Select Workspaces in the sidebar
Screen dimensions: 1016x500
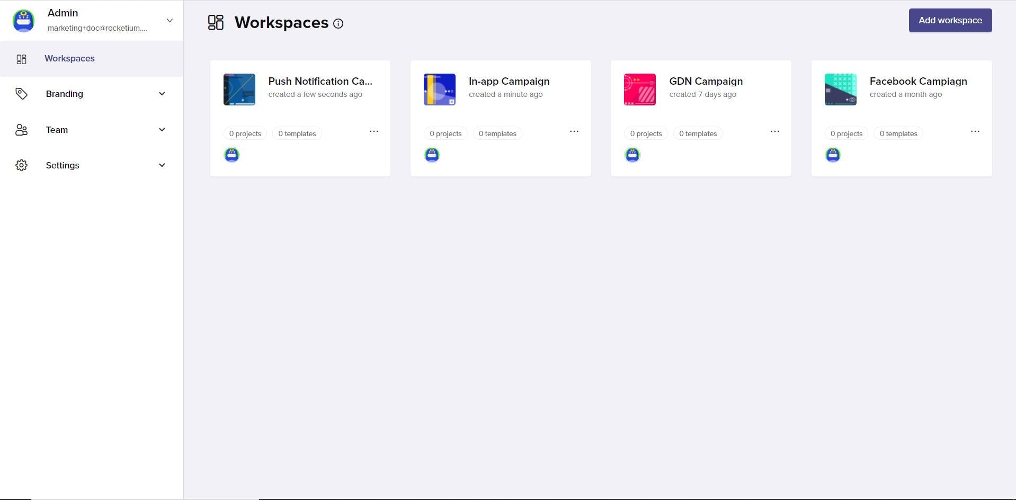point(69,59)
